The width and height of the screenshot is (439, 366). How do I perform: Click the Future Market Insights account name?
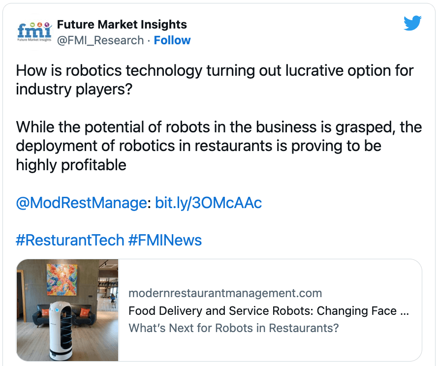coord(122,24)
